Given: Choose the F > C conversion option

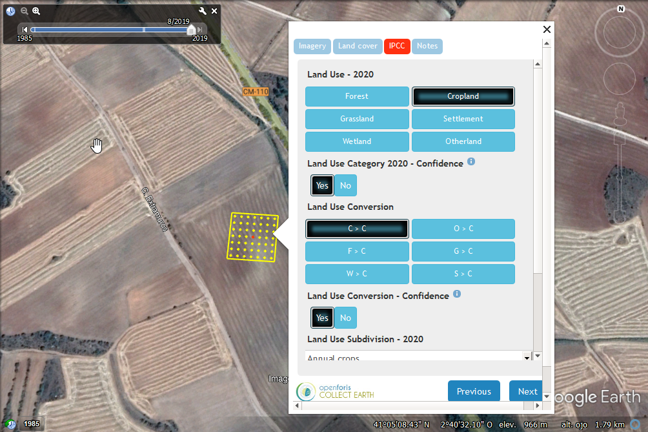Looking at the screenshot, I should 356,251.
